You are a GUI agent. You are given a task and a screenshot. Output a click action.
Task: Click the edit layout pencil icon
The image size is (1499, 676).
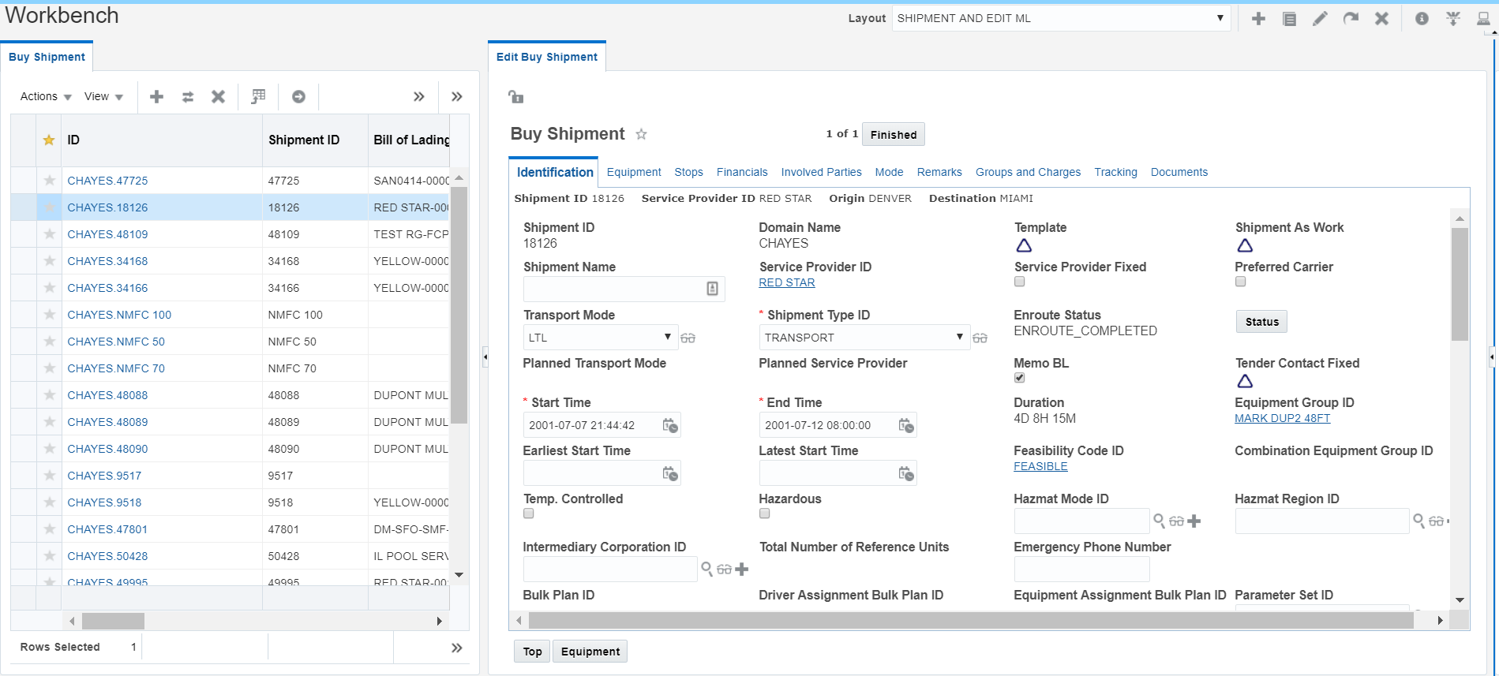tap(1320, 19)
